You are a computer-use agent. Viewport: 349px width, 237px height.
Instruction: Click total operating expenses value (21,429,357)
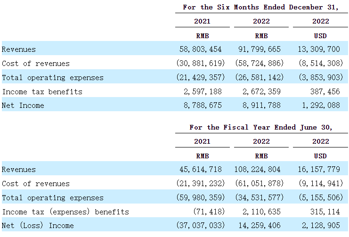click(x=200, y=77)
